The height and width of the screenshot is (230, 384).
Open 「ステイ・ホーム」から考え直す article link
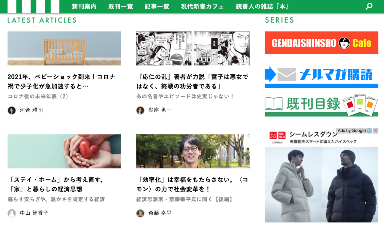pos(56,184)
